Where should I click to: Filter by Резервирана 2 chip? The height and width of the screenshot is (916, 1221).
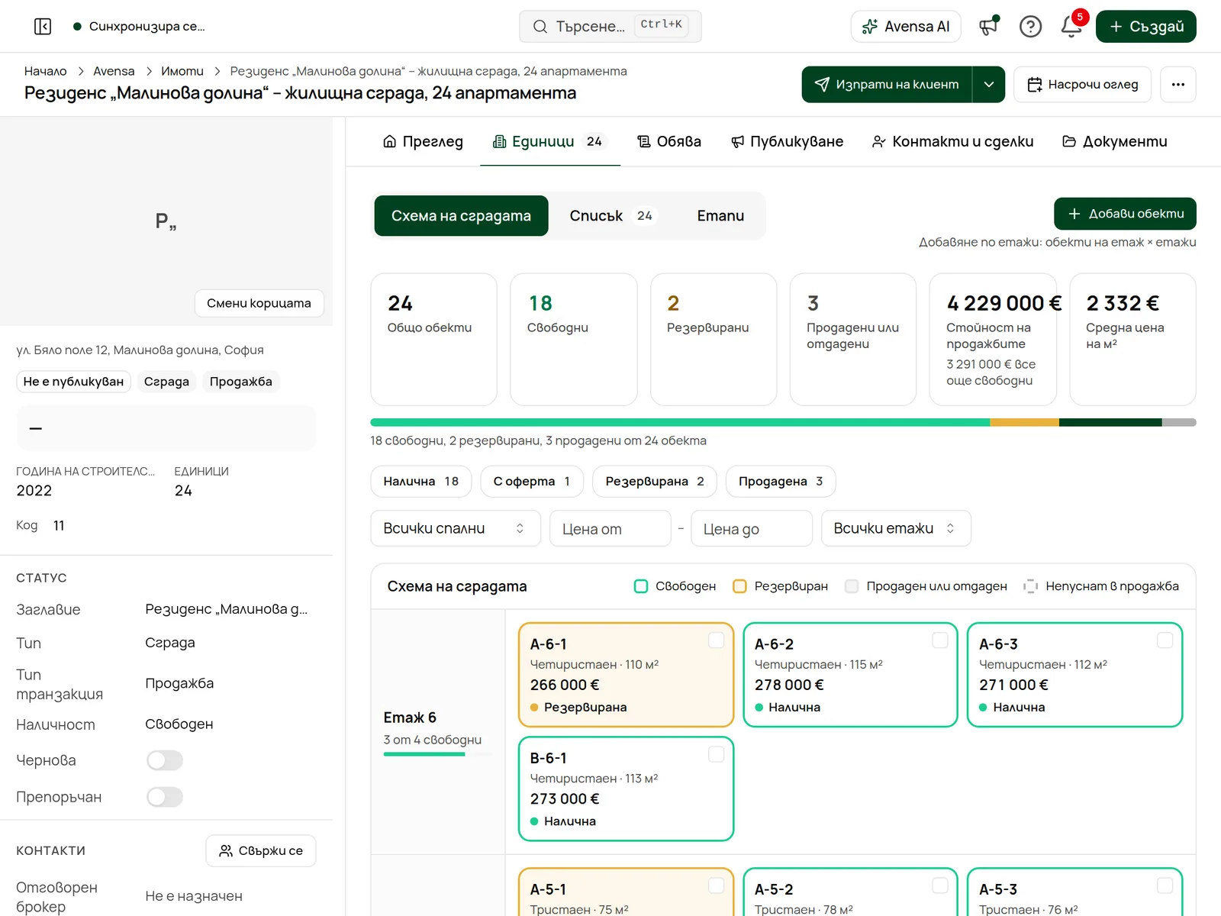click(x=655, y=481)
